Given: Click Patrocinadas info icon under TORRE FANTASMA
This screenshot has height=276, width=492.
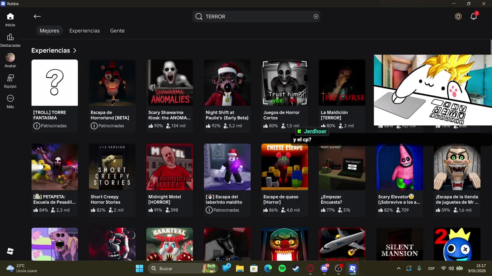Looking at the screenshot, I should coord(37,126).
